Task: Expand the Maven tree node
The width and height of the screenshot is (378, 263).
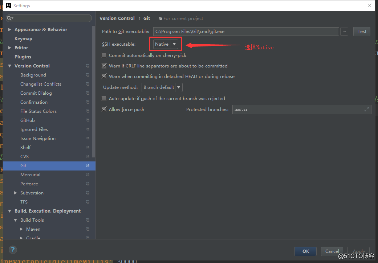Action: click(21, 229)
